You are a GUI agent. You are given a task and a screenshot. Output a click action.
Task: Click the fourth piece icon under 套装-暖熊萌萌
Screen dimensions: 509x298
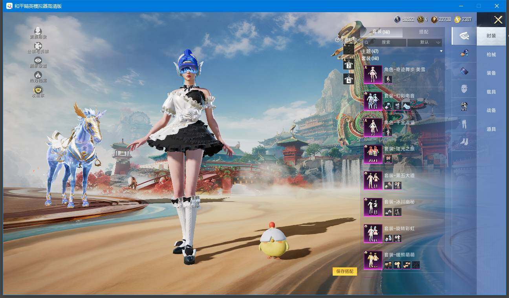pos(416,265)
